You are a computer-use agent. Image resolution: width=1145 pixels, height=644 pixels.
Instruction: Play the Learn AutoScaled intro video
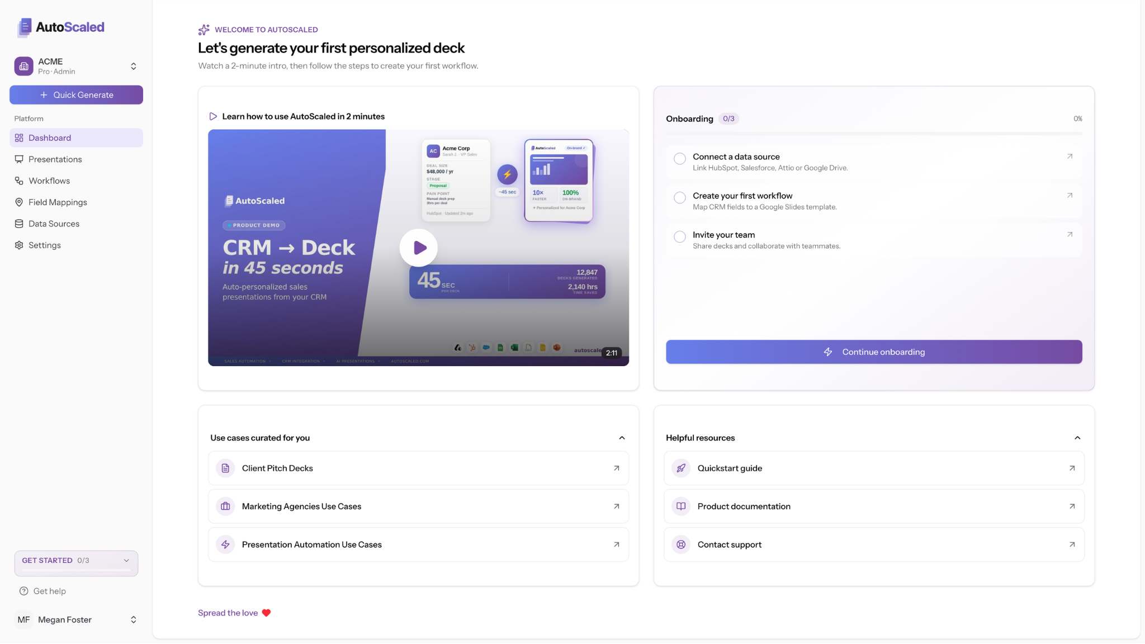pos(418,247)
